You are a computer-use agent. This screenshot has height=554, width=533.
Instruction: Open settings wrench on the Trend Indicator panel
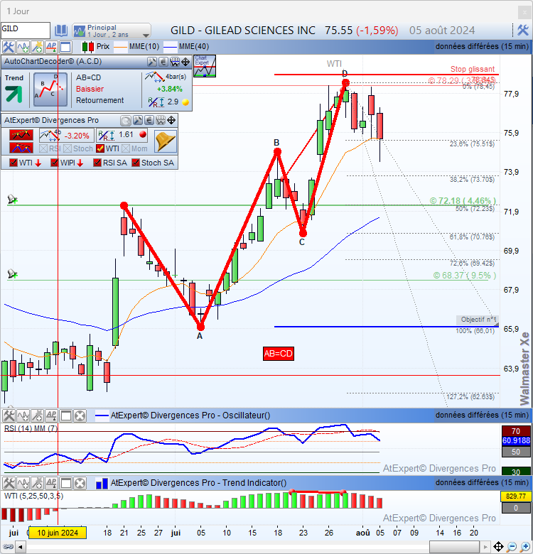[9, 484]
